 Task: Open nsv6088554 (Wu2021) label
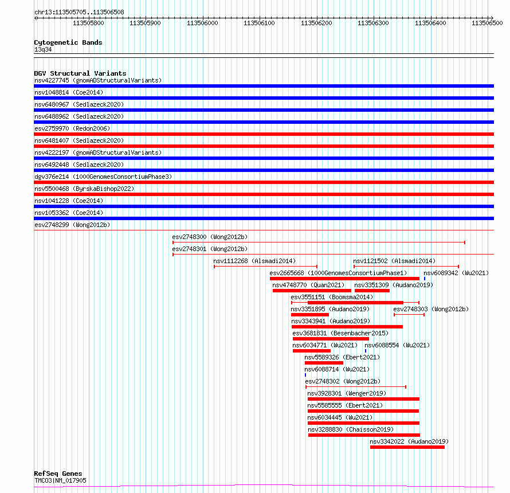point(397,345)
